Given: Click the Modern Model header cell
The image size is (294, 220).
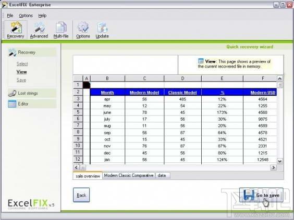Looking at the screenshot, I should coord(144,93).
